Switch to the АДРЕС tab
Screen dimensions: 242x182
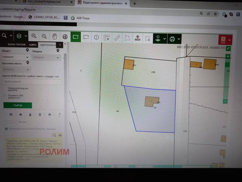[33, 45]
